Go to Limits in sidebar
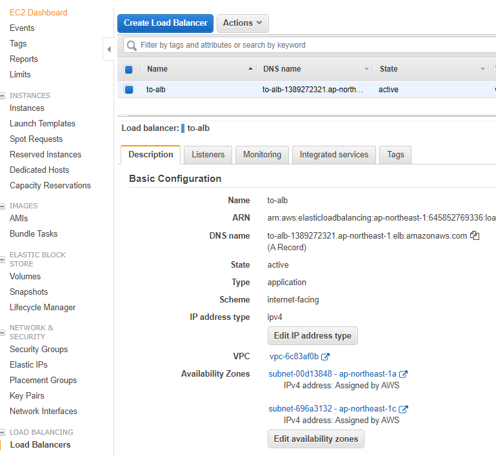 (x=20, y=75)
